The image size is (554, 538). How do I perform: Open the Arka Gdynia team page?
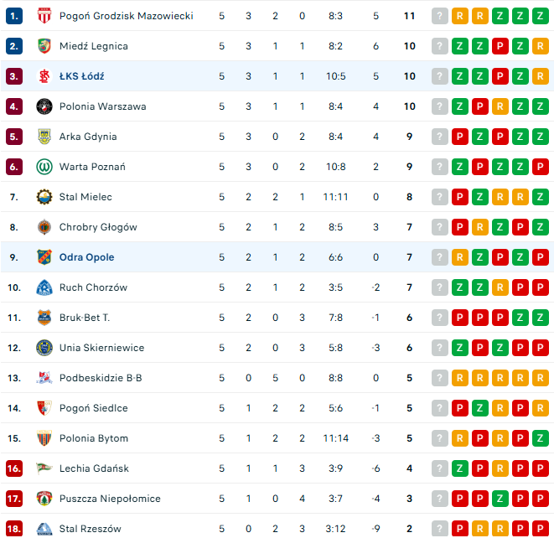(88, 137)
